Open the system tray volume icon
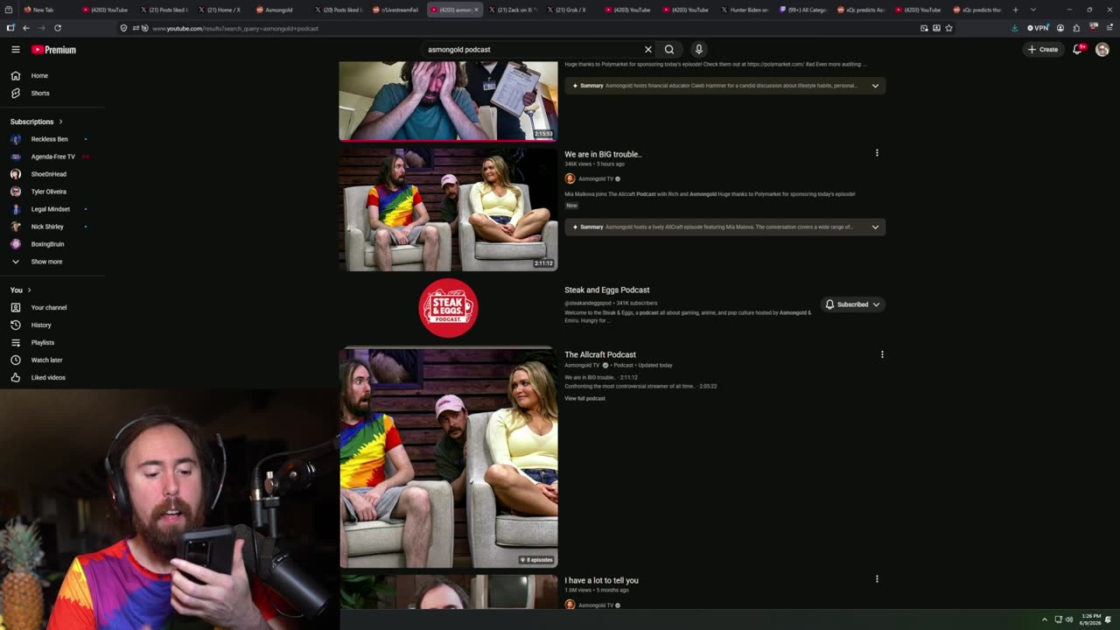The width and height of the screenshot is (1120, 630). [x=1069, y=619]
